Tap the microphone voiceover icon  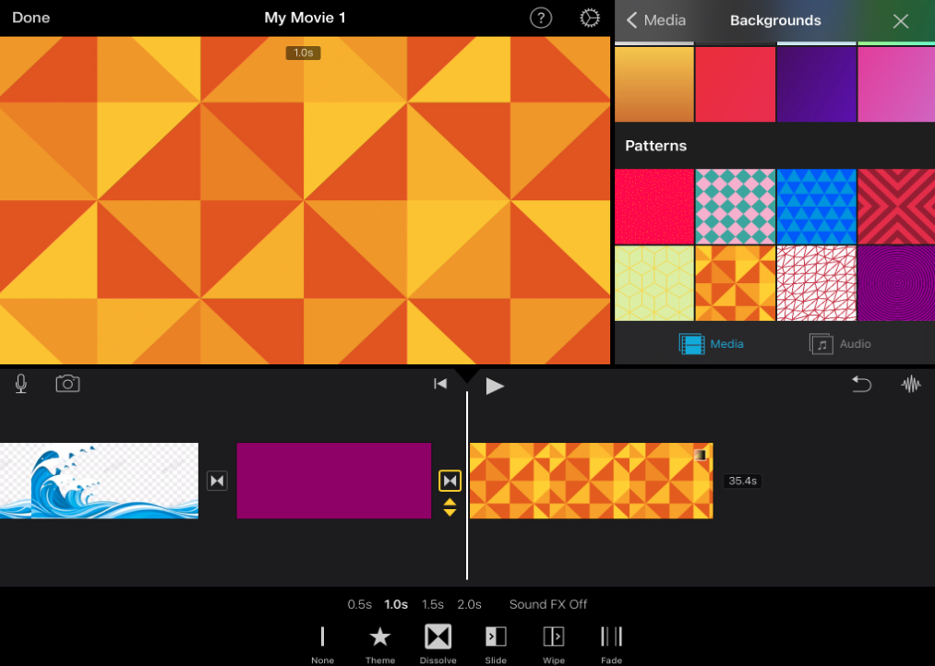[x=21, y=385]
